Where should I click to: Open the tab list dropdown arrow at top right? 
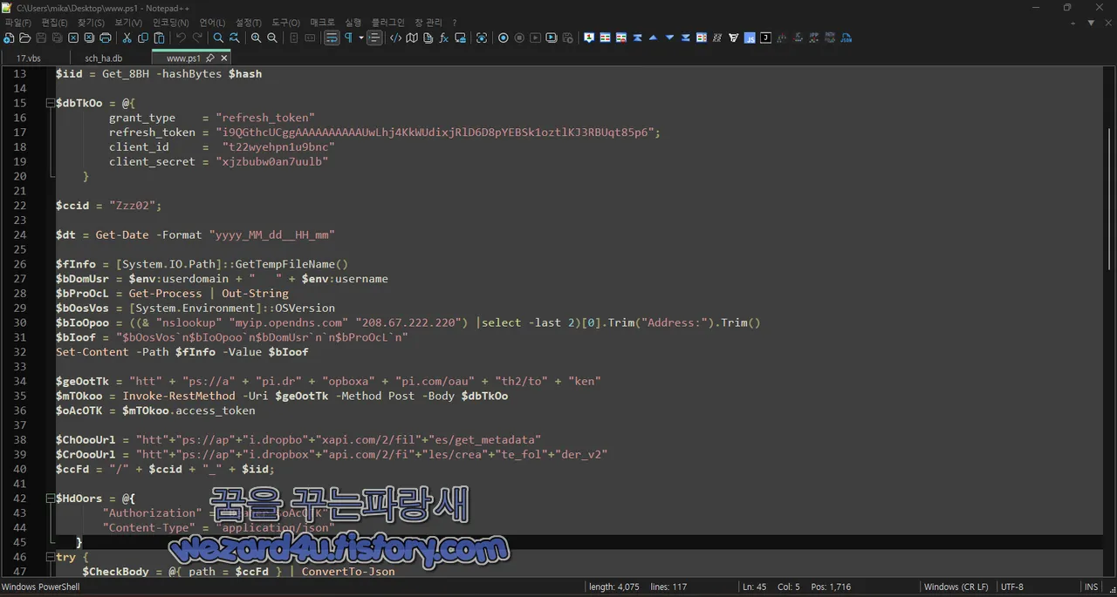click(x=1091, y=23)
